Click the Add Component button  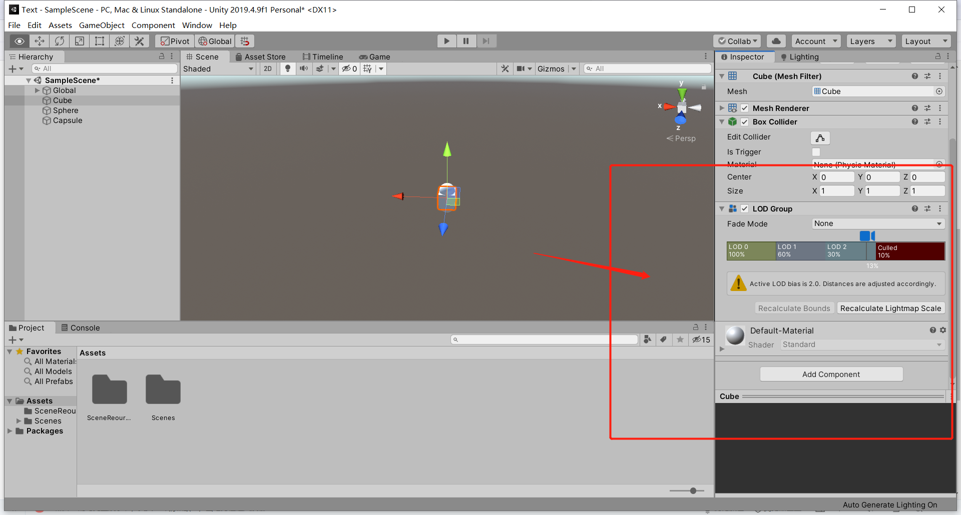tap(831, 374)
